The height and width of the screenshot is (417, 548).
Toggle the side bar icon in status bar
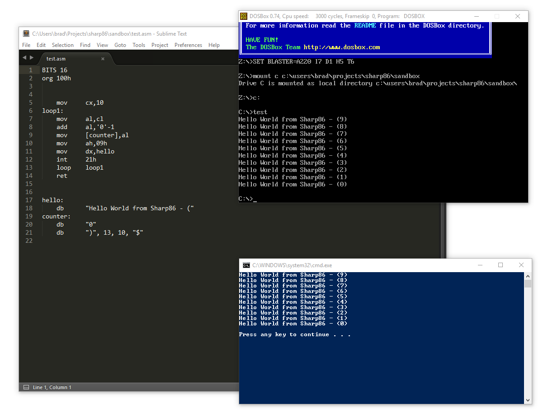tap(26, 387)
